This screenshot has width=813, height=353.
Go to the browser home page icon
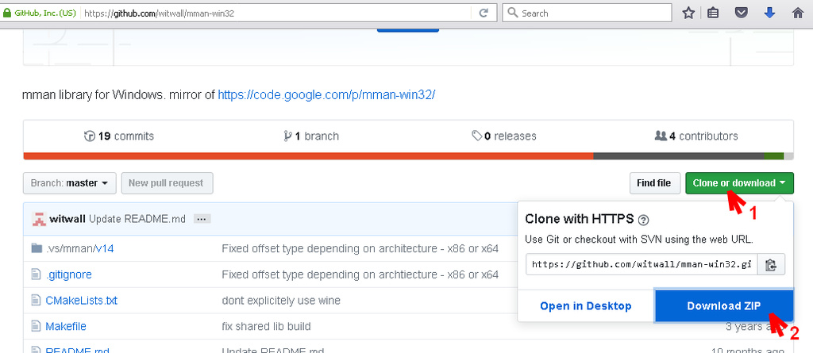796,13
